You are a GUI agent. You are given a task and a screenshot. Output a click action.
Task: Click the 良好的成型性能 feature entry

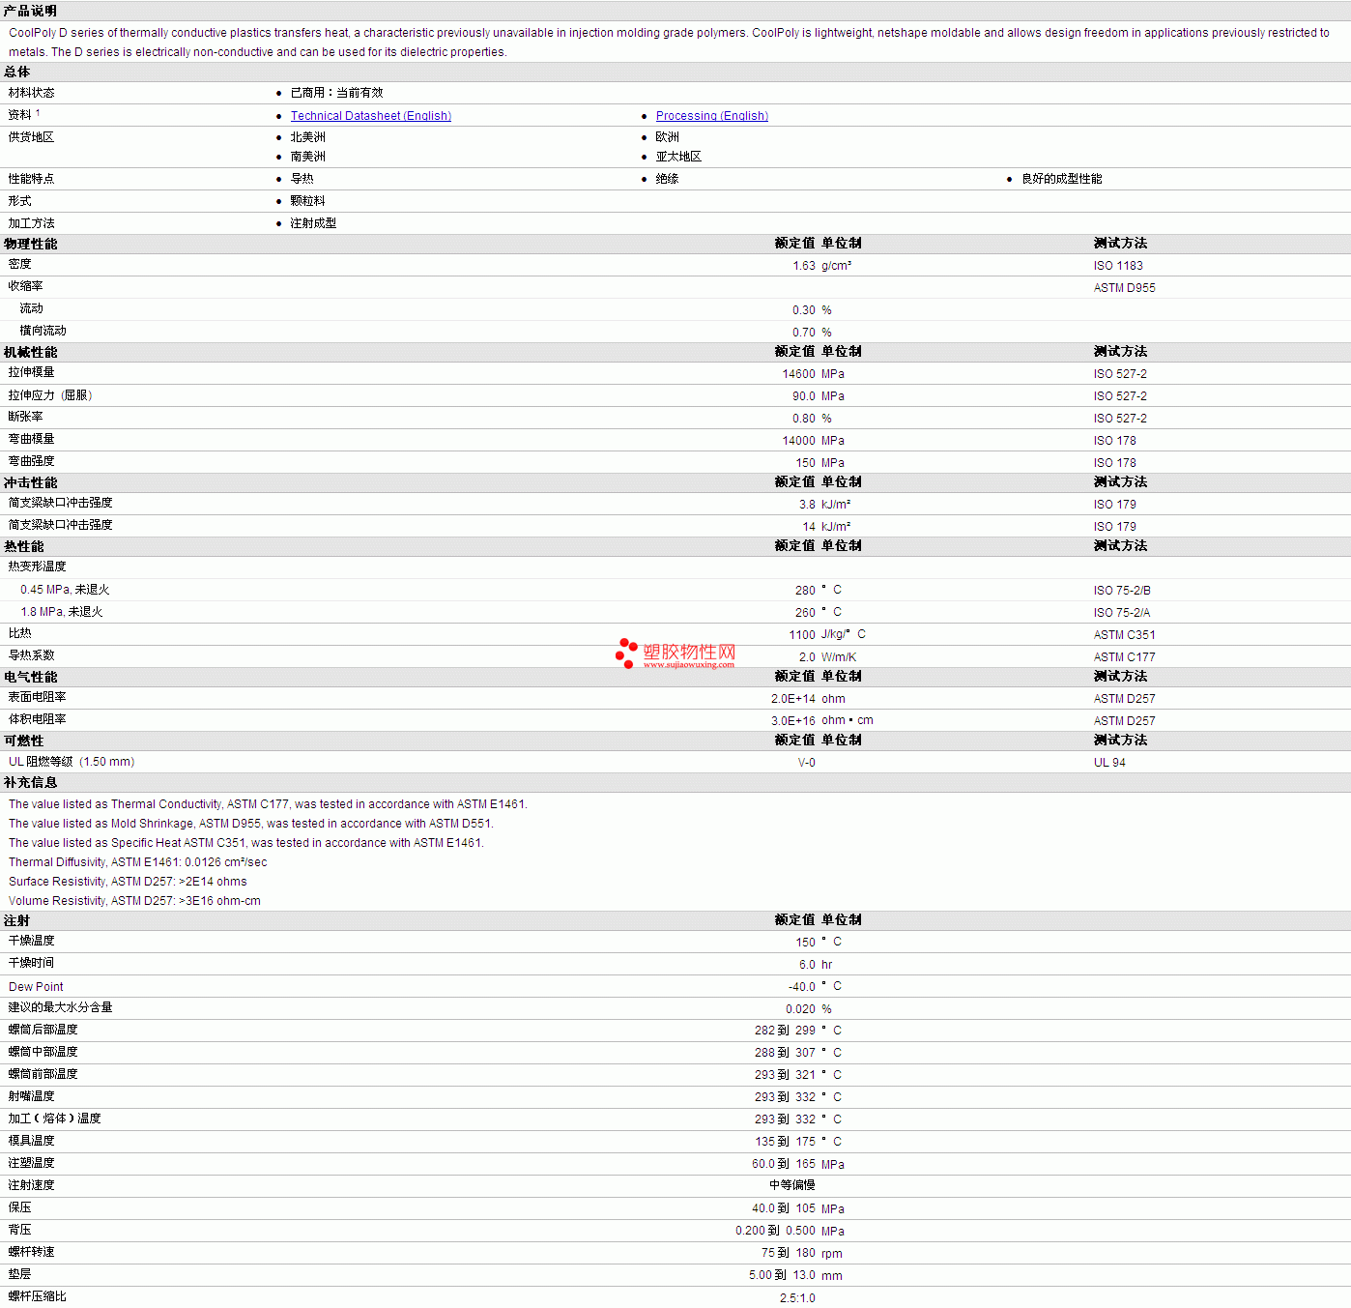pos(1061,179)
